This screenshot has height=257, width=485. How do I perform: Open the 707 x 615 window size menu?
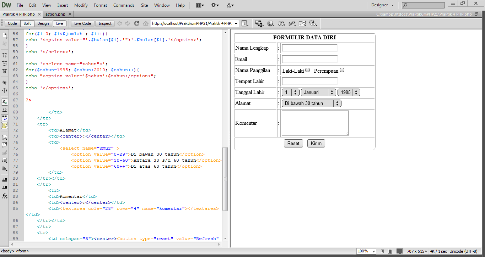[x=417, y=251]
